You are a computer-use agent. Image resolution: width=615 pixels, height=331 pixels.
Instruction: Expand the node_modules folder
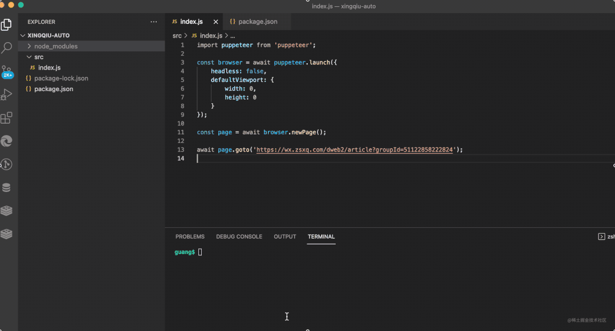pos(29,46)
